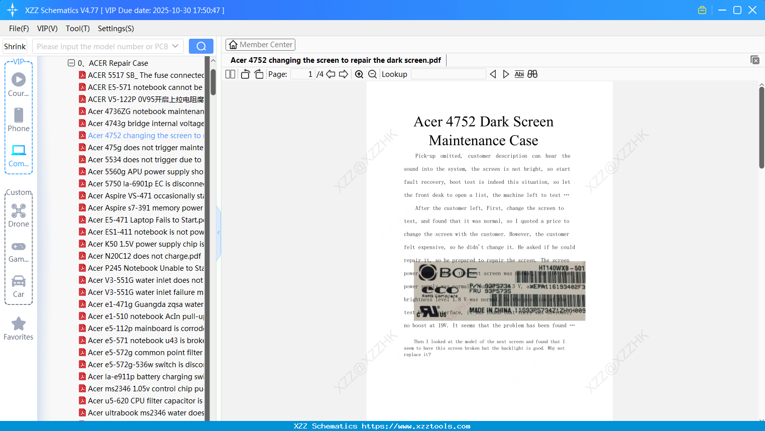The width and height of the screenshot is (765, 431).
Task: Find previous lookup match triangle
Action: pos(493,74)
